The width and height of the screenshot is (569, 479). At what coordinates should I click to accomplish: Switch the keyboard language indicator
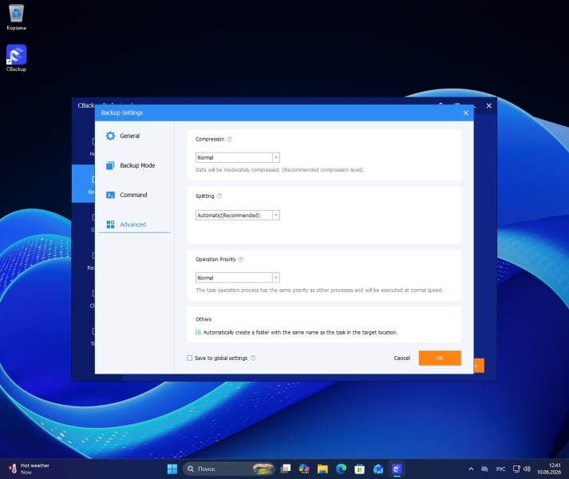pyautogui.click(x=501, y=469)
